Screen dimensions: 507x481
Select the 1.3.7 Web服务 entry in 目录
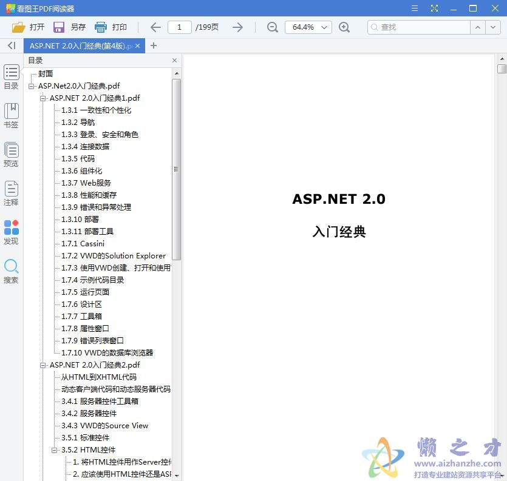[87, 183]
